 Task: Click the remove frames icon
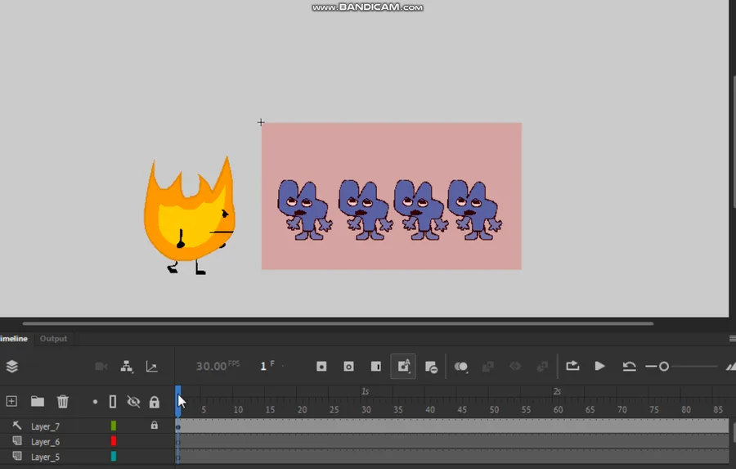[x=431, y=367]
